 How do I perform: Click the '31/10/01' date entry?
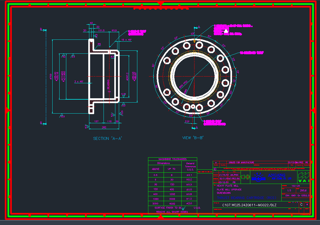223,175
